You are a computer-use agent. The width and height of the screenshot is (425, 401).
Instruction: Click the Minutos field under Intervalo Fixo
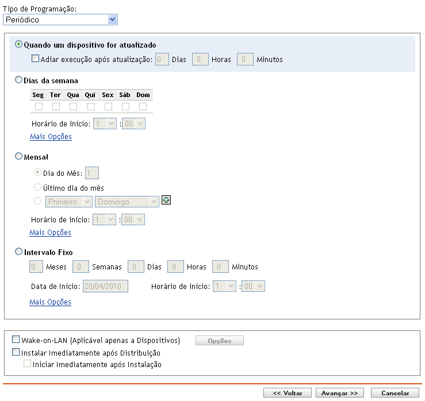tap(220, 267)
